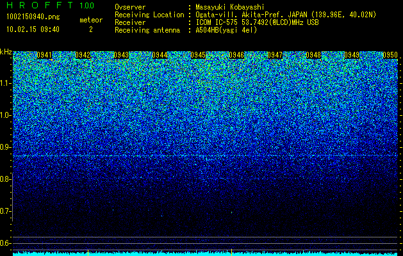
Task: Click the 0949 time marker
Action: point(352,55)
